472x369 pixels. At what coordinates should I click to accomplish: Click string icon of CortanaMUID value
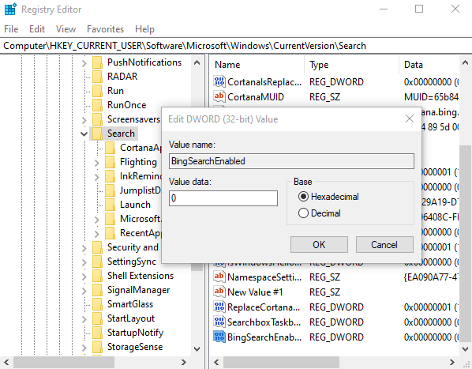pos(219,96)
